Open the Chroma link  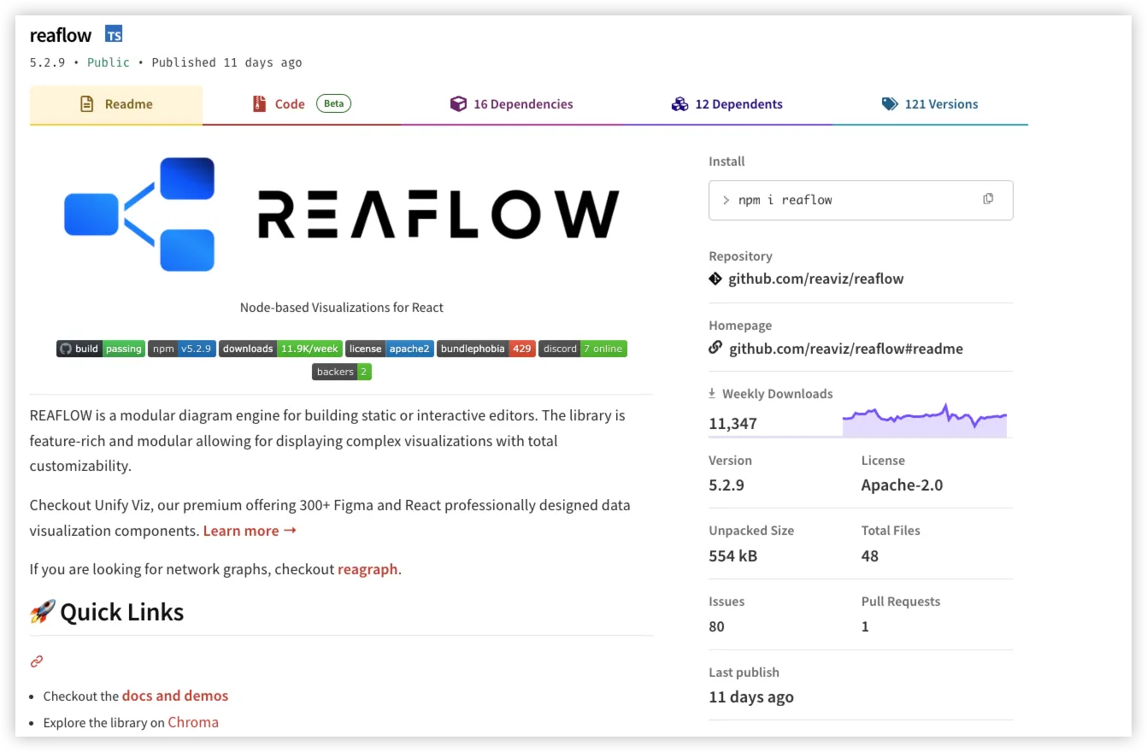[x=193, y=722]
